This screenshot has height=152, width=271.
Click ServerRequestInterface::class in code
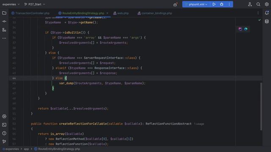point(109,58)
